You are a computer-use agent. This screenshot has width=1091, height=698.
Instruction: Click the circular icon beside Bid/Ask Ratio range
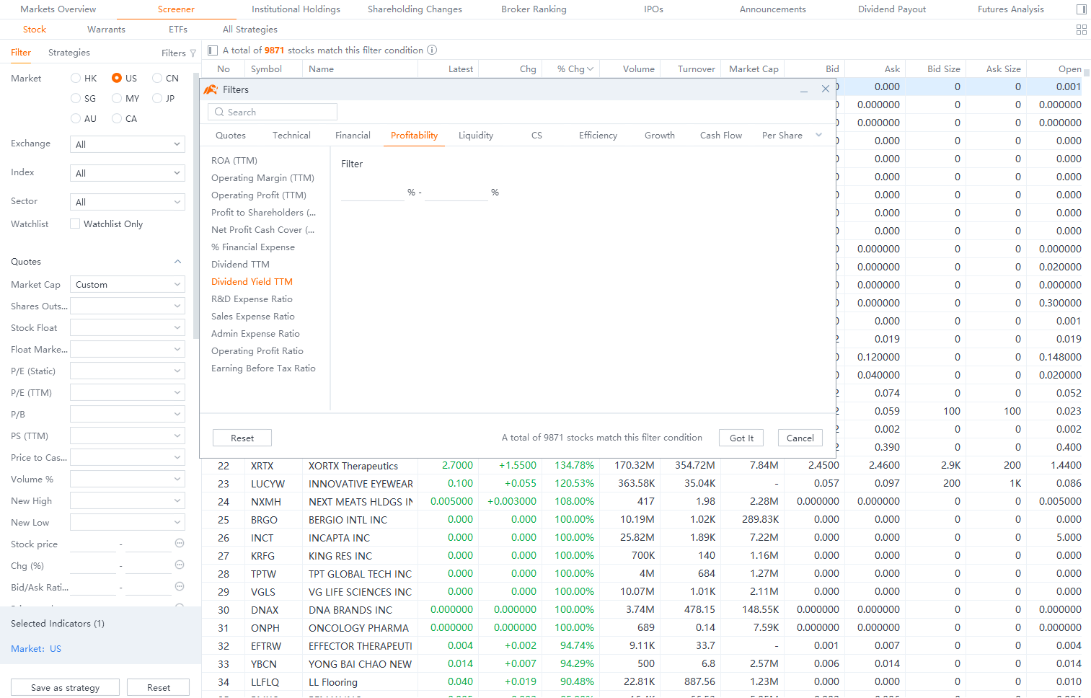[180, 586]
